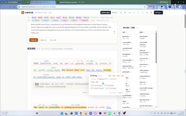Click the orange 开始分析 button
The height and width of the screenshot is (116, 186).
point(34,40)
